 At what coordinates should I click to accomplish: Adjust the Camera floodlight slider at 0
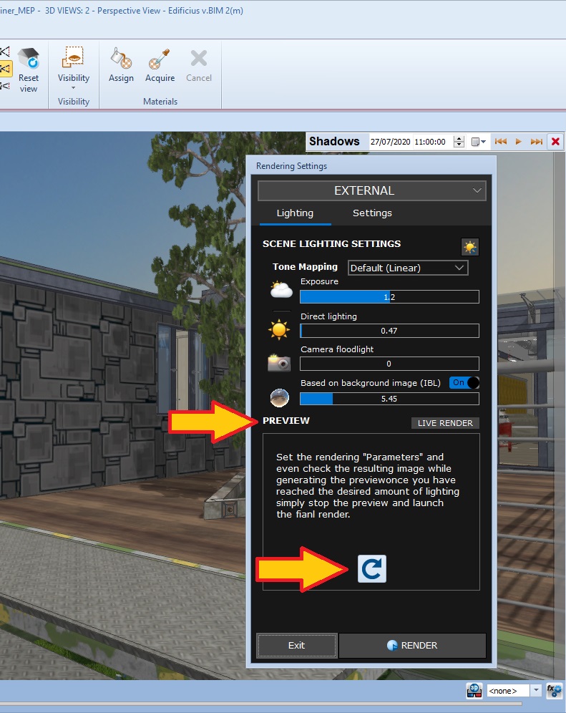(389, 364)
